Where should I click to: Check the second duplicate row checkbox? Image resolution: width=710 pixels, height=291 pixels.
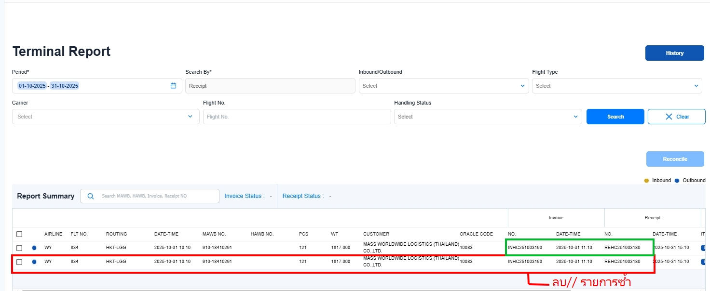(x=19, y=262)
